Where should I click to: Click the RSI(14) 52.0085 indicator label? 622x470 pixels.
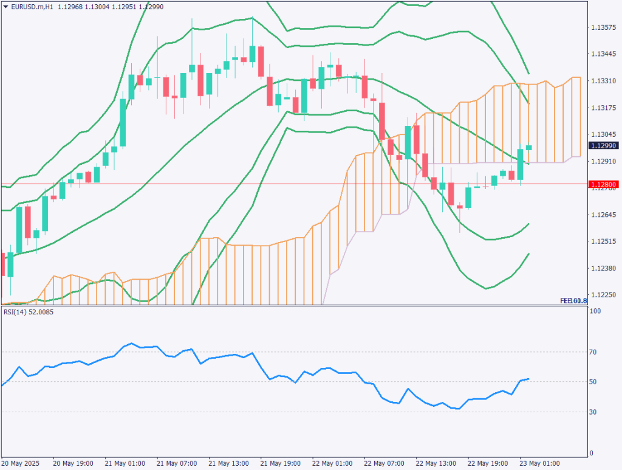[x=29, y=313]
